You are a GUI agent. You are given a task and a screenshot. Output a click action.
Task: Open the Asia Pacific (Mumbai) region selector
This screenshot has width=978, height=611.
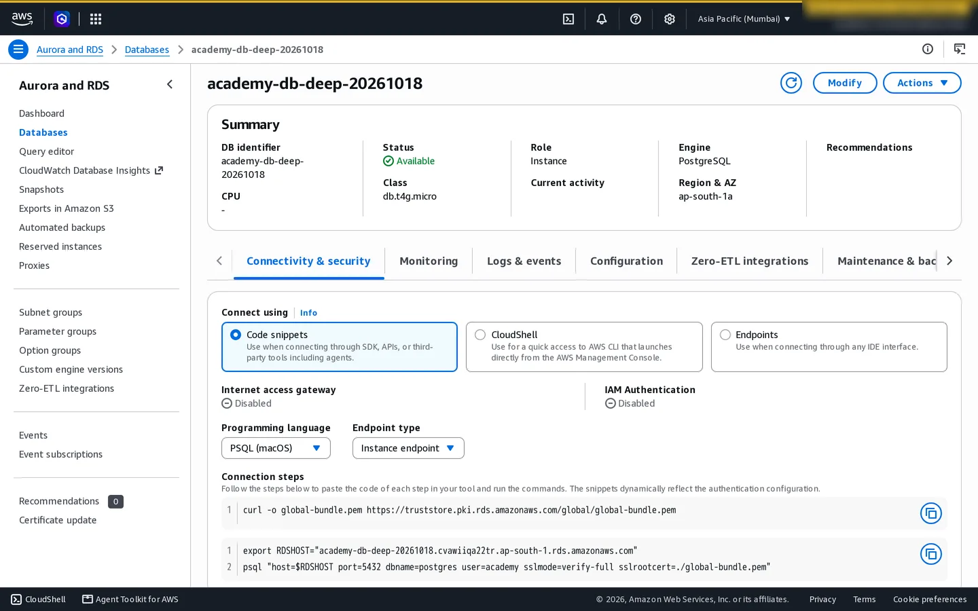(744, 19)
